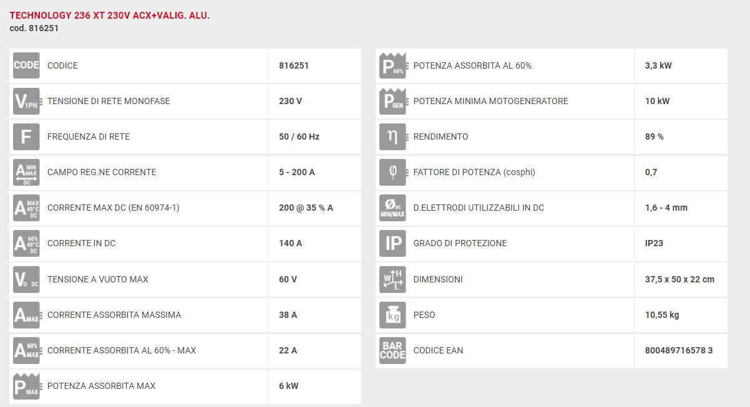Select the 37,5 x 50 x 22 cm value
The image size is (750, 407).
[679, 279]
